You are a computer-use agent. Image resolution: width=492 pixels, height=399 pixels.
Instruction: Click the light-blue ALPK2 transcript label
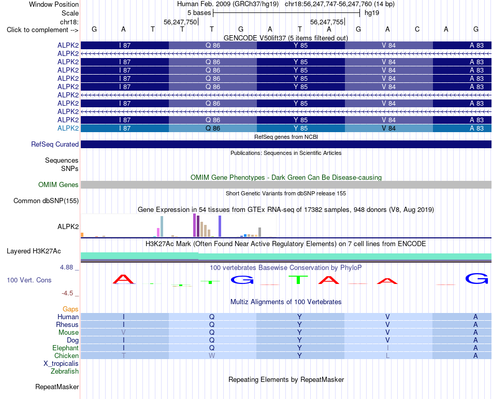(x=68, y=128)
